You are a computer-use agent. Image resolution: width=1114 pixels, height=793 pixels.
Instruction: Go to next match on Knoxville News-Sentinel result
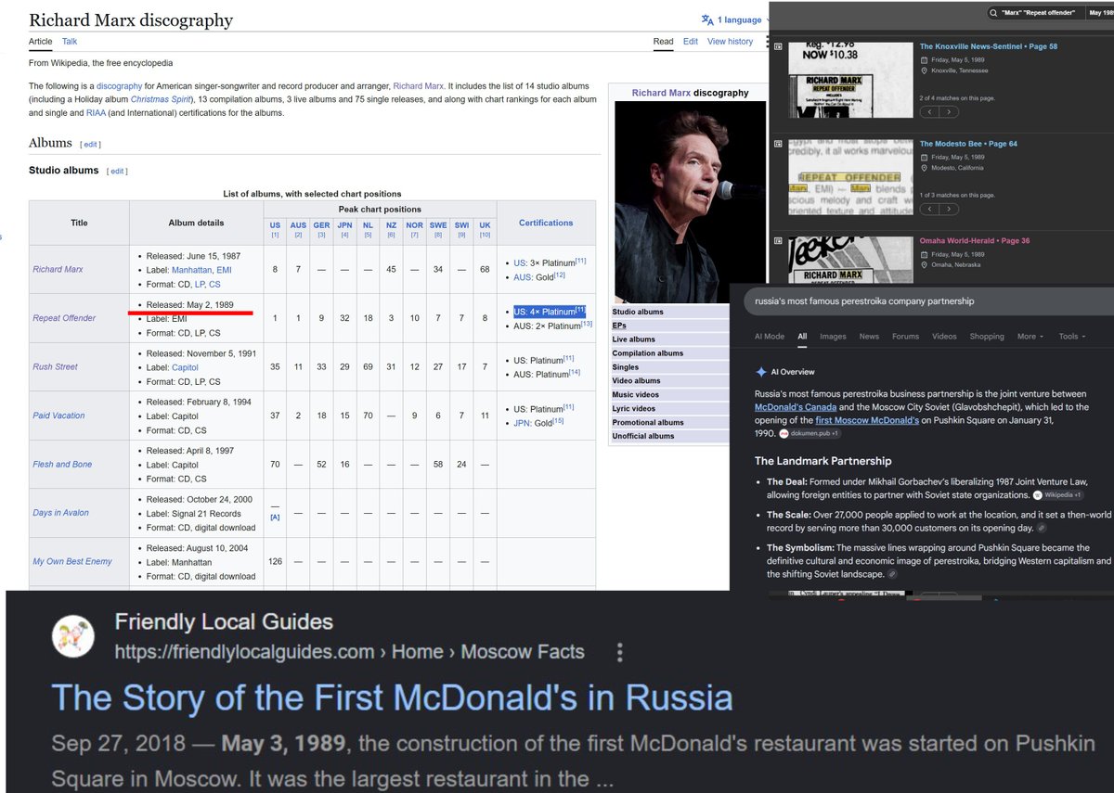click(x=949, y=111)
